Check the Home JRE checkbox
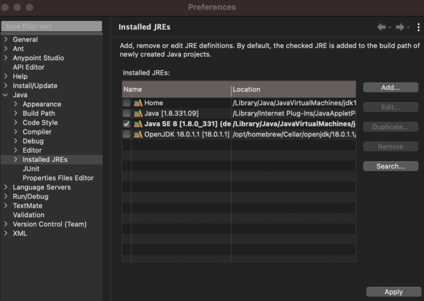424x301 pixels. click(x=127, y=103)
